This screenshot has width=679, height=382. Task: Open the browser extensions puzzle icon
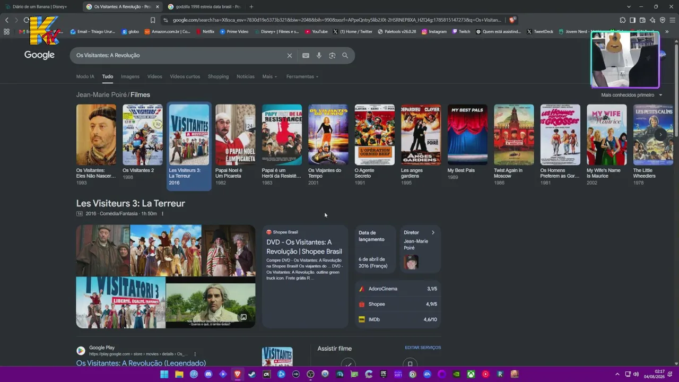pyautogui.click(x=623, y=20)
